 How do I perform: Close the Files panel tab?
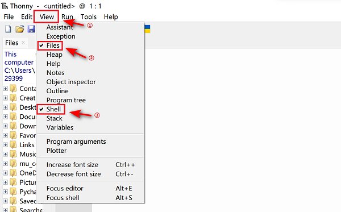click(x=23, y=43)
